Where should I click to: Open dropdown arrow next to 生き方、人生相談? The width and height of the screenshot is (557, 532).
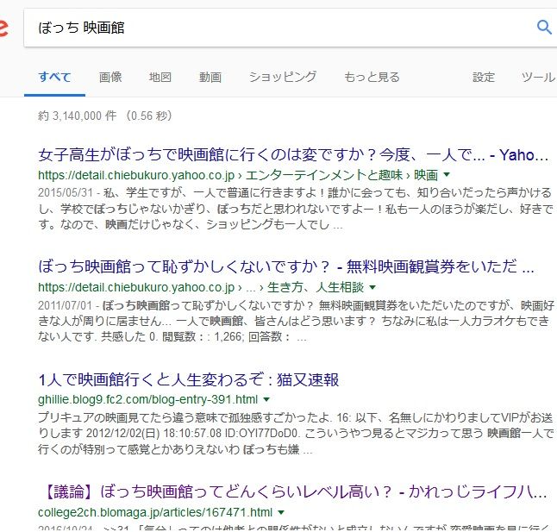click(x=372, y=287)
